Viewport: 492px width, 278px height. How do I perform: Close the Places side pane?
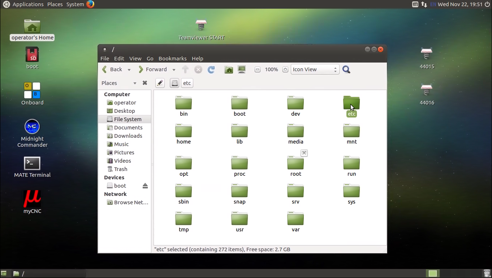pyautogui.click(x=145, y=83)
